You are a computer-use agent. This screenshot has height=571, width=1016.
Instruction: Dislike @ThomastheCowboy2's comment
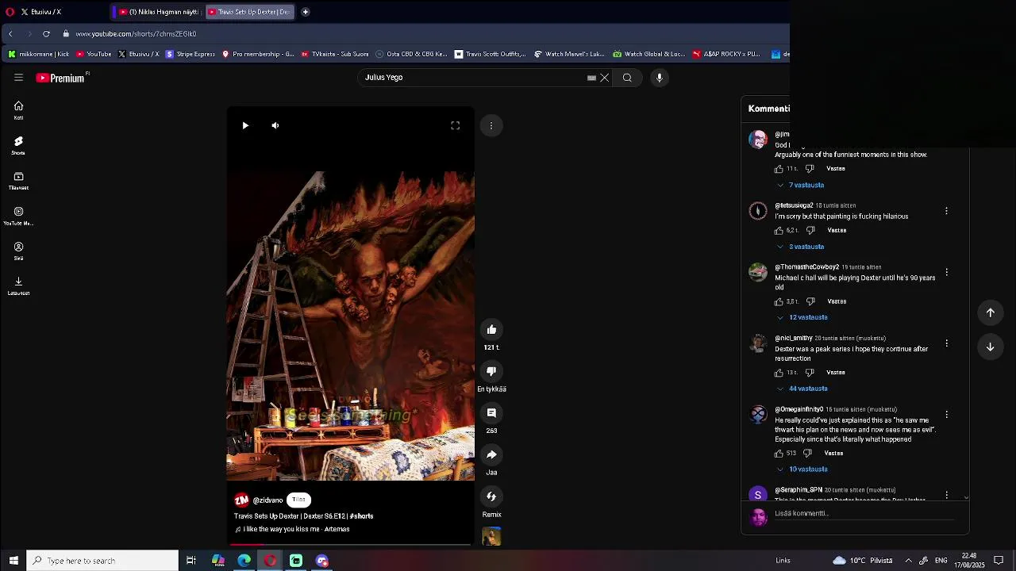810,301
